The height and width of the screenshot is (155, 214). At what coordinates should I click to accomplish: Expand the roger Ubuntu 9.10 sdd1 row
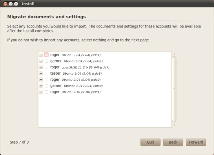(41, 92)
